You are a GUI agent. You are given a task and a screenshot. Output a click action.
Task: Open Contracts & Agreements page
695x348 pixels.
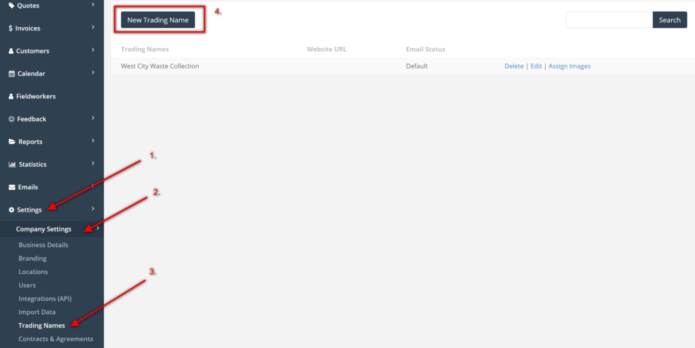coord(56,339)
